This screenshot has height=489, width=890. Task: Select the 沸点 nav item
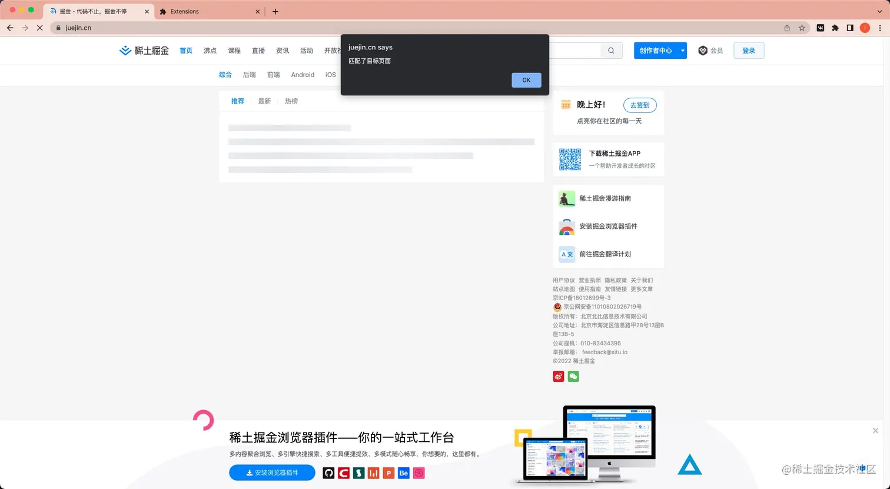[x=210, y=51]
